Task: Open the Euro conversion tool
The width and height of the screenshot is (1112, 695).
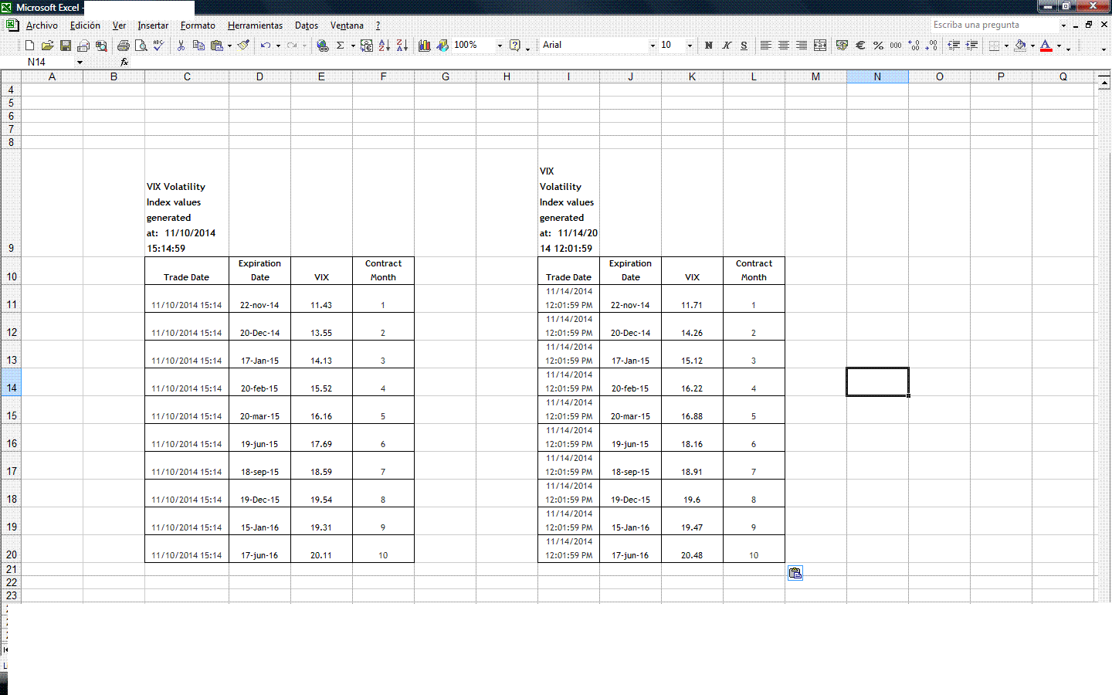Action: pos(366,46)
